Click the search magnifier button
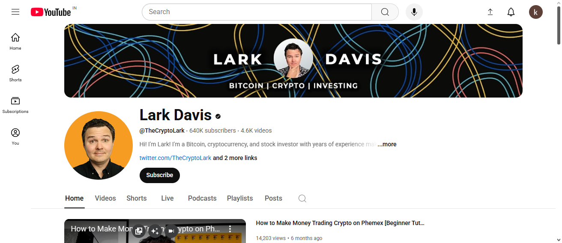 click(x=385, y=12)
